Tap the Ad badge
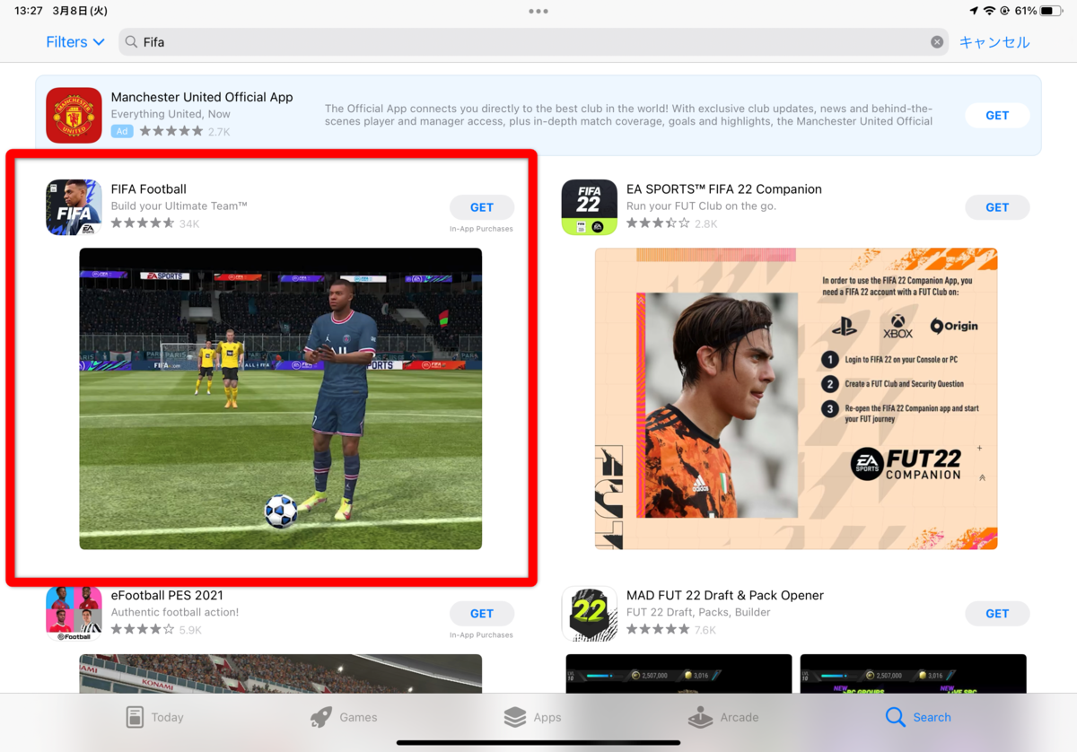This screenshot has width=1077, height=752. pyautogui.click(x=122, y=131)
